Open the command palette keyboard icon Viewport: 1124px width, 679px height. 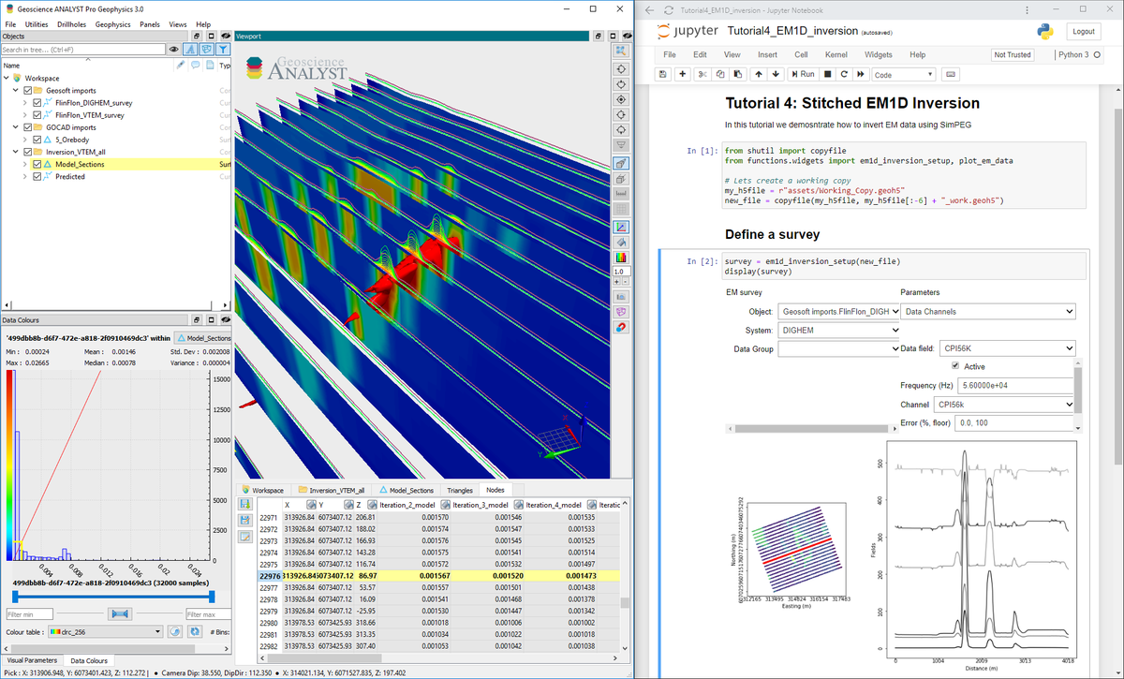click(x=950, y=74)
